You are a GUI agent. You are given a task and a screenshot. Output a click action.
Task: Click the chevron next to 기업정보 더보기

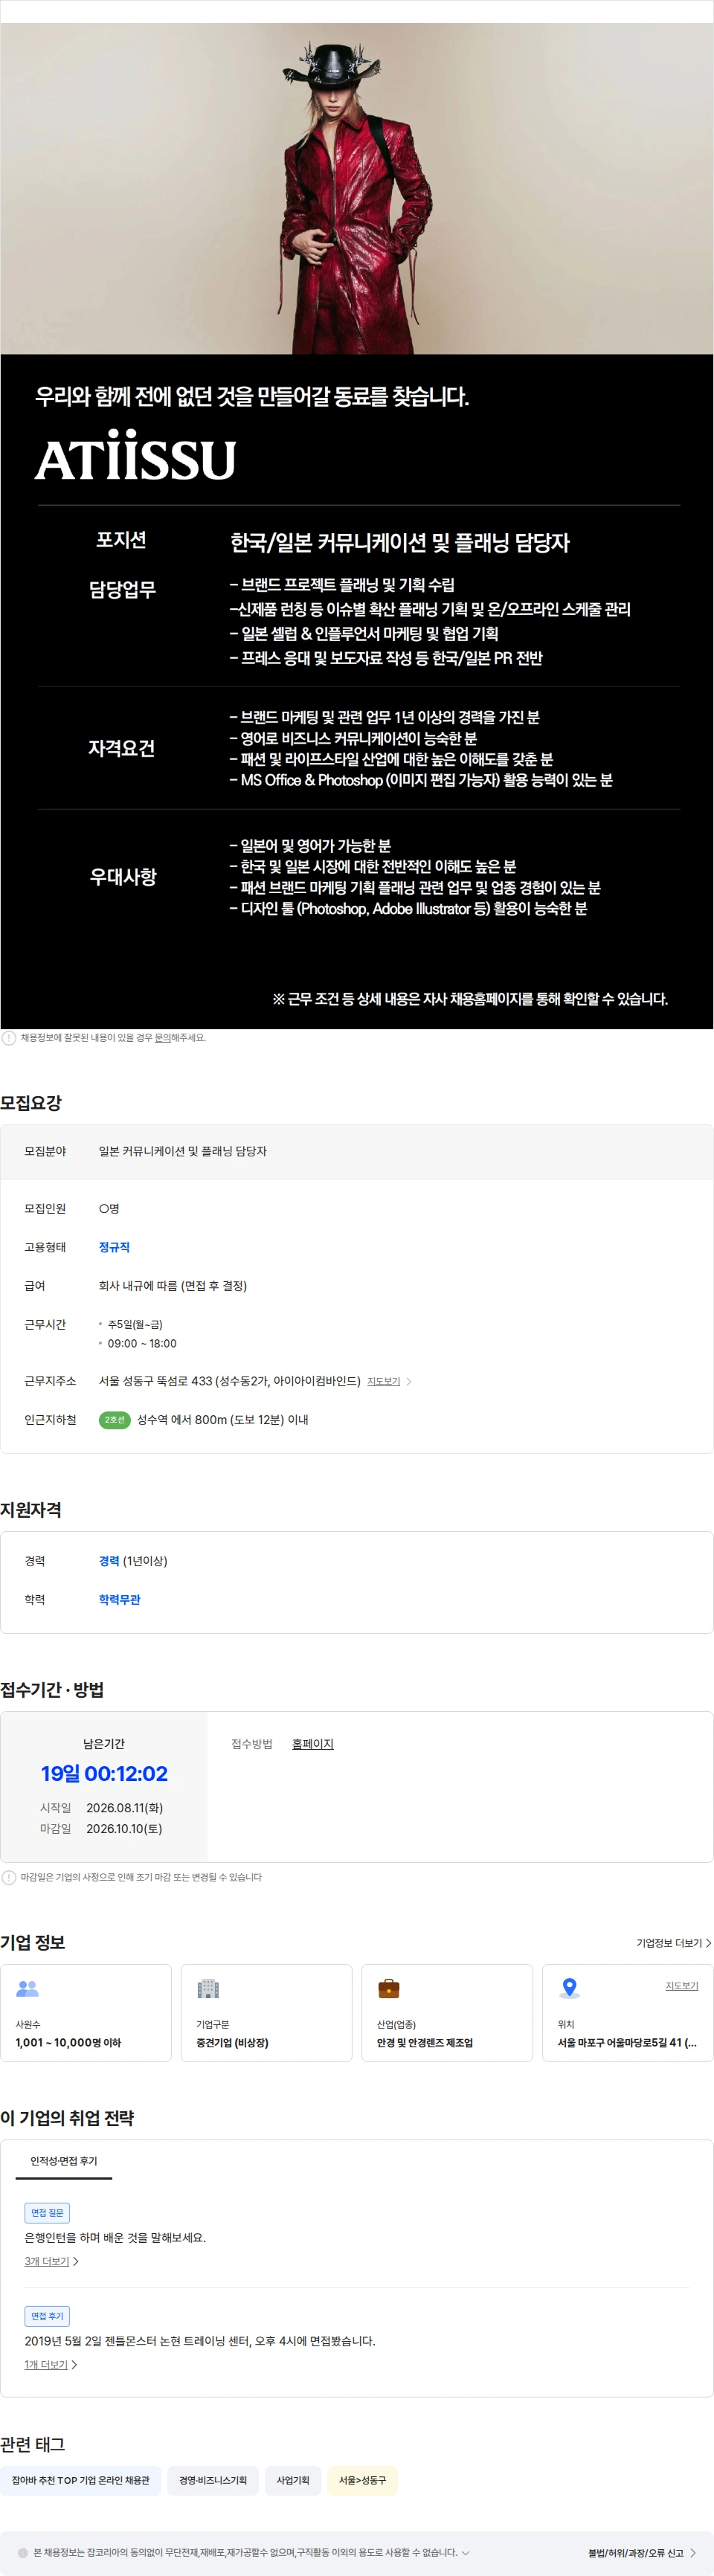tap(708, 1943)
